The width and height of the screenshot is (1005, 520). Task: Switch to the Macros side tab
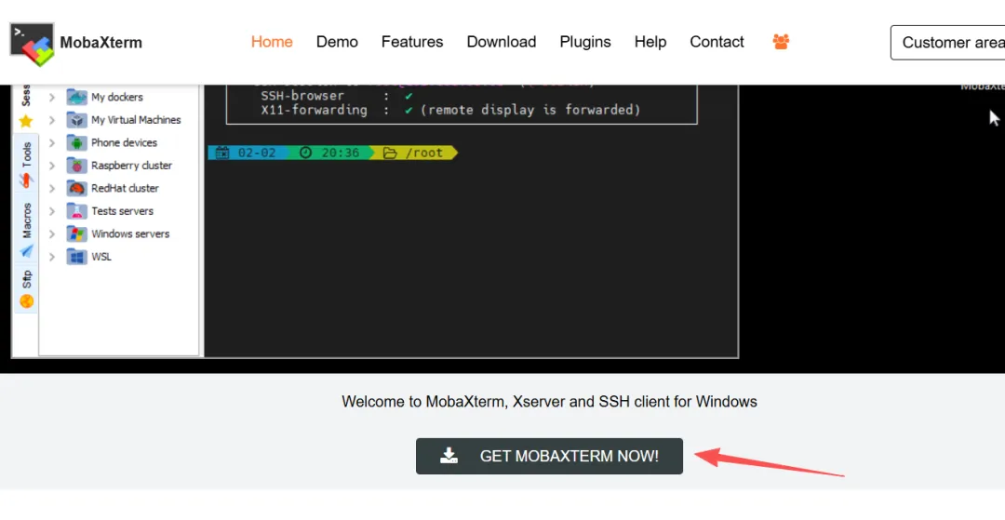(26, 229)
